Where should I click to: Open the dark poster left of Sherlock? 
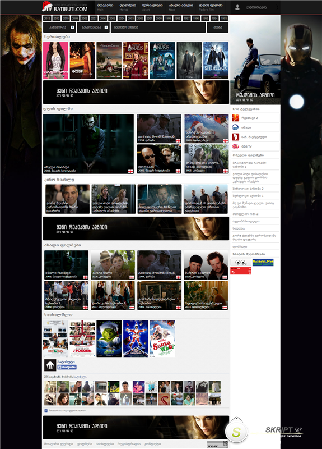tap(189, 61)
